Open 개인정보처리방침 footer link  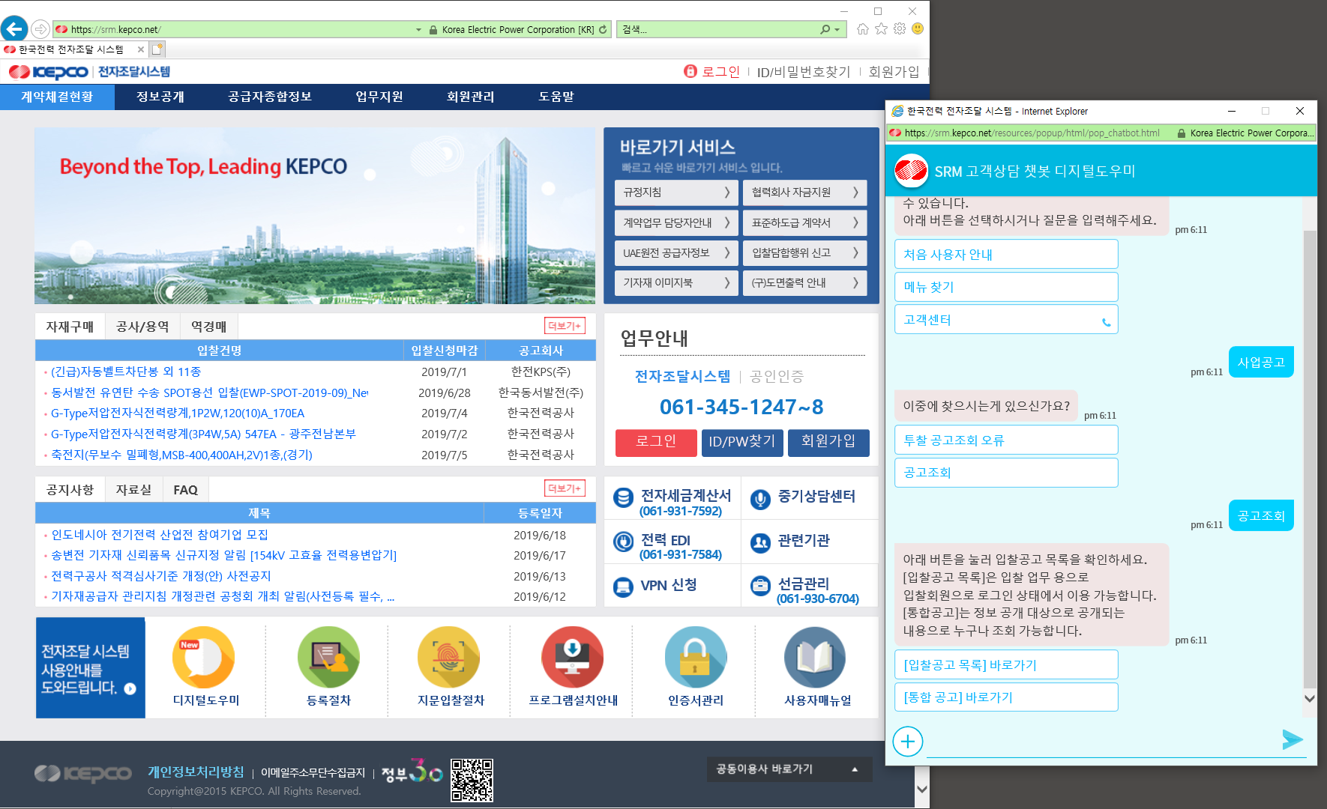click(196, 772)
